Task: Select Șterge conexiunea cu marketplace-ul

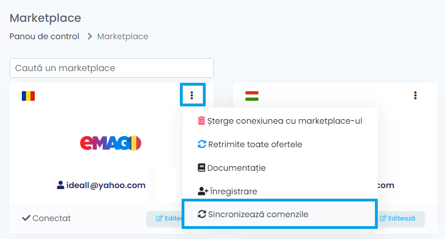Action: click(x=280, y=121)
